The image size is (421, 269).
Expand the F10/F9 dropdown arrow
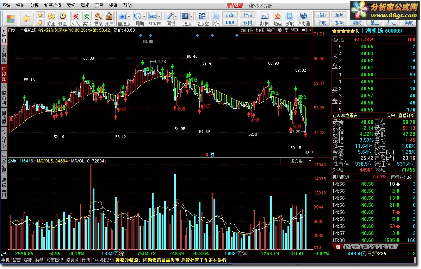click(159, 17)
